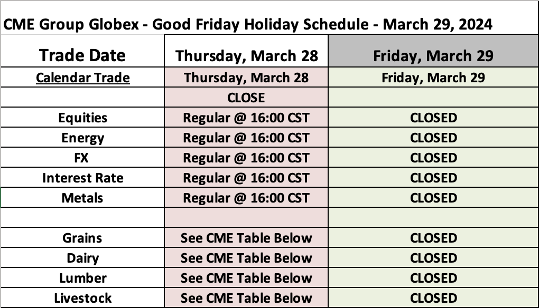
Task: Select the Lumber row label cell
Action: 82,278
